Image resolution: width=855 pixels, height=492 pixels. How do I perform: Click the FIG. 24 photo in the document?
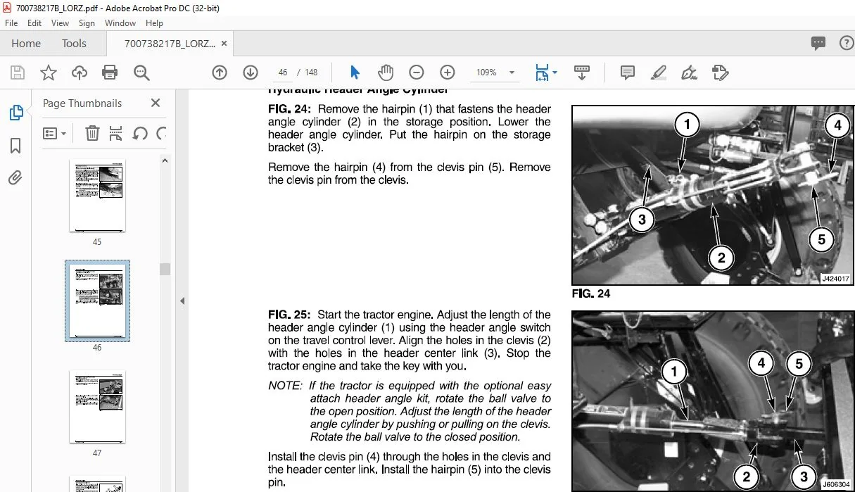click(x=713, y=195)
